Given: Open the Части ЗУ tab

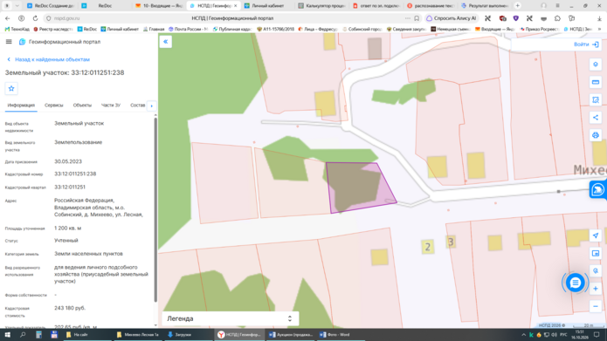Looking at the screenshot, I should click(x=111, y=106).
